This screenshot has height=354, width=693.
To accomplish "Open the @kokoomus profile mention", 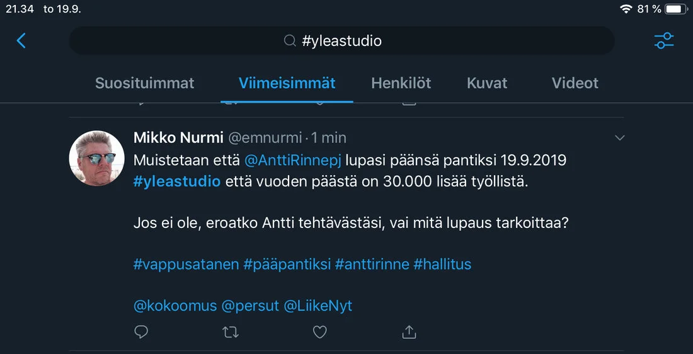I will point(175,306).
